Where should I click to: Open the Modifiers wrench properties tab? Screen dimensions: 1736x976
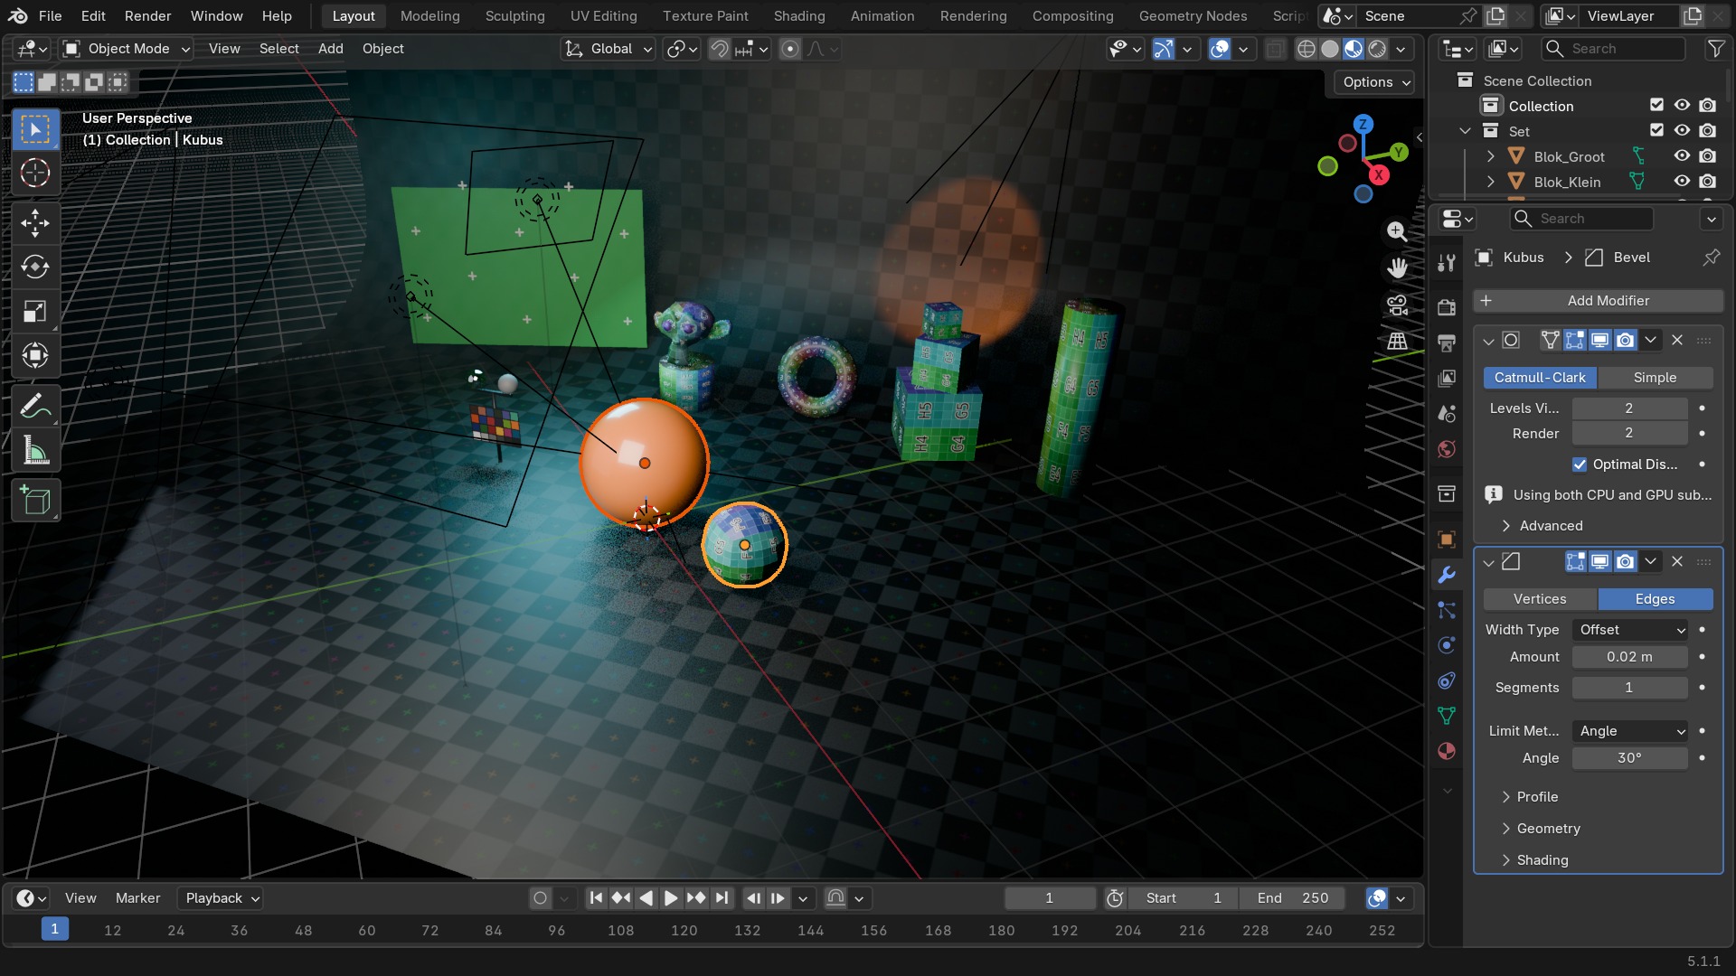tap(1447, 575)
